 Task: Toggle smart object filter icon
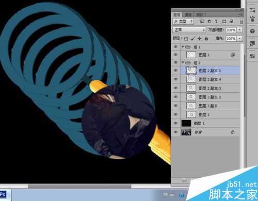(x=232, y=22)
